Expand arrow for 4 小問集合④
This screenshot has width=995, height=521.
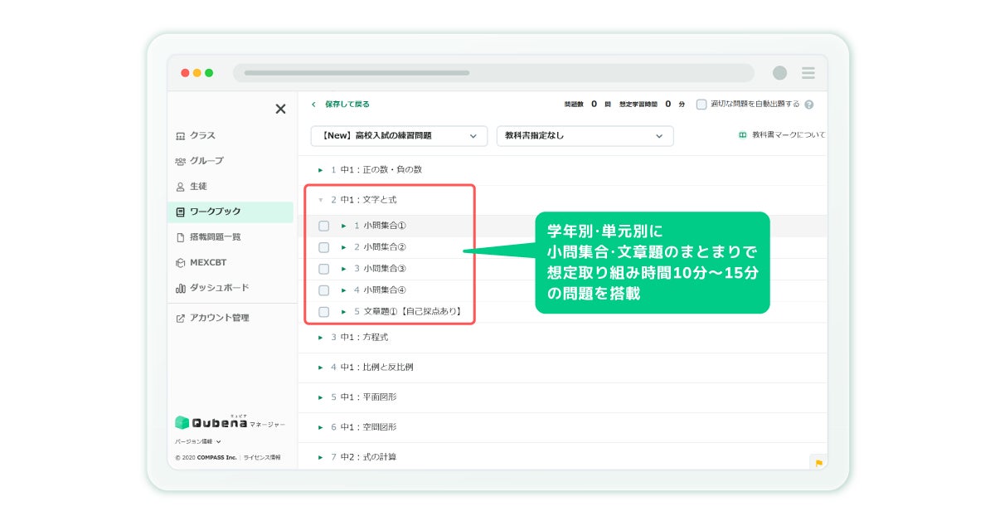343,290
